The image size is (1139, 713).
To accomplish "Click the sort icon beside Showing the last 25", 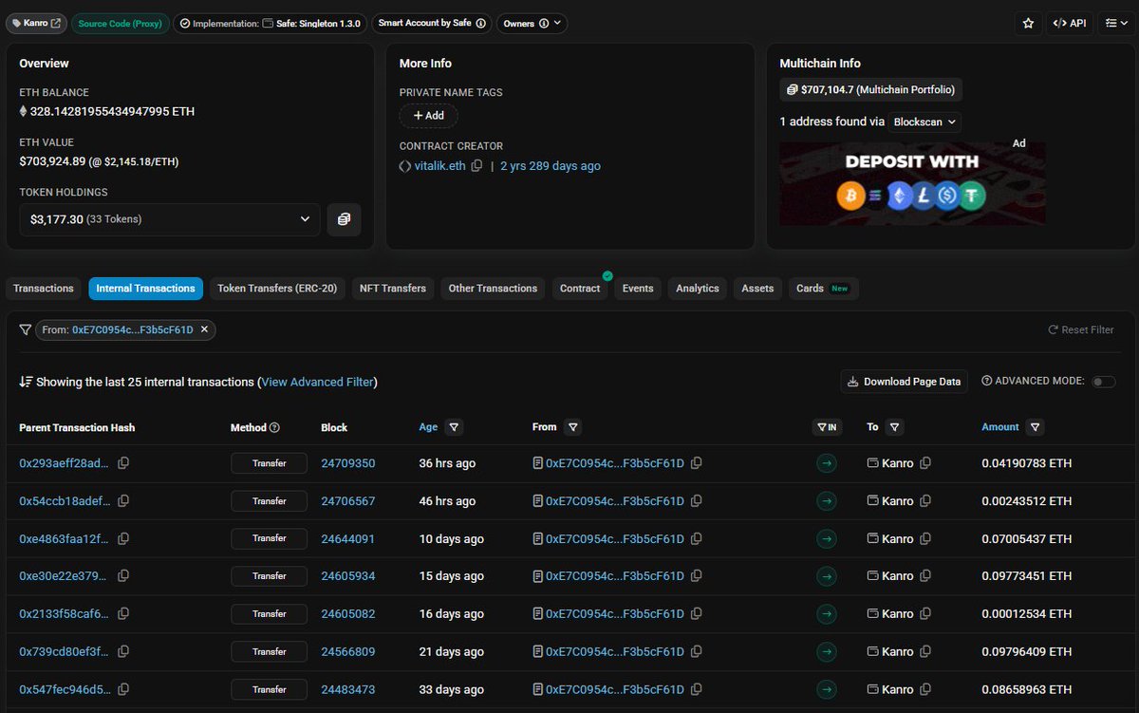I will point(27,382).
